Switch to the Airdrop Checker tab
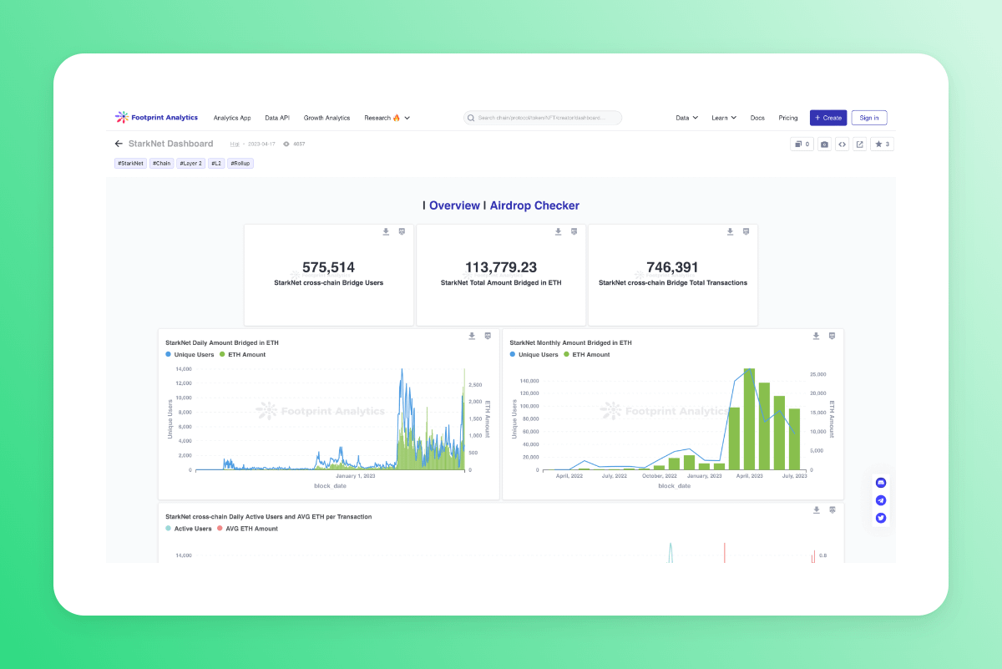The width and height of the screenshot is (1002, 669). (x=534, y=205)
